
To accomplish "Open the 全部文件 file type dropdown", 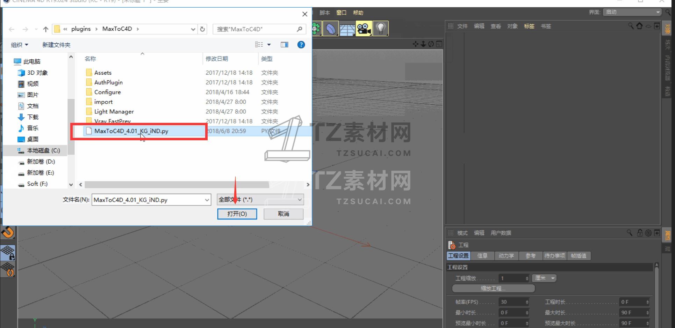I will click(x=260, y=200).
